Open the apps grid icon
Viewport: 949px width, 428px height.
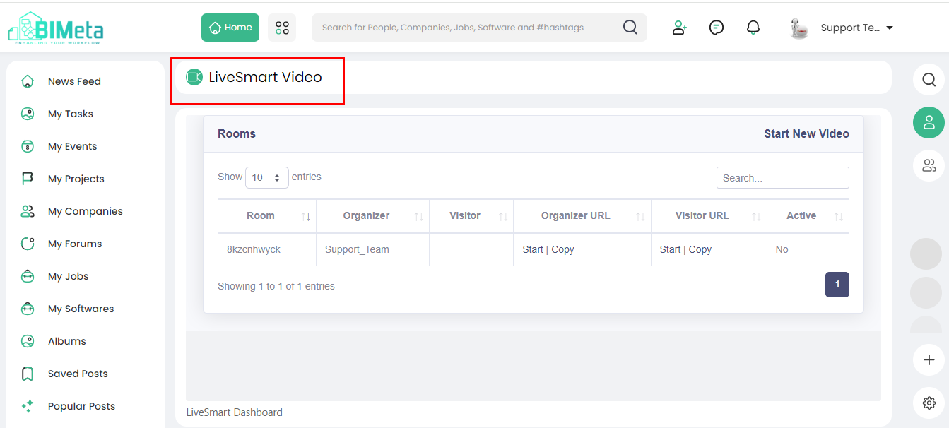click(282, 28)
